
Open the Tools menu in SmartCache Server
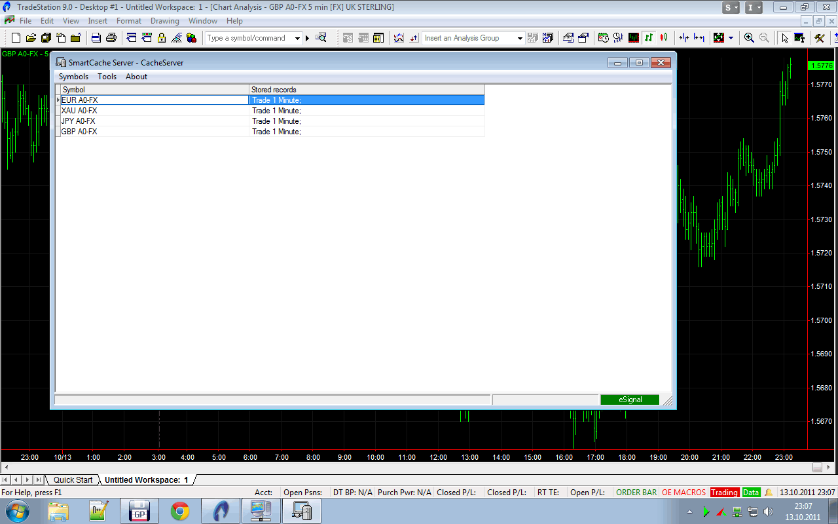(x=107, y=77)
